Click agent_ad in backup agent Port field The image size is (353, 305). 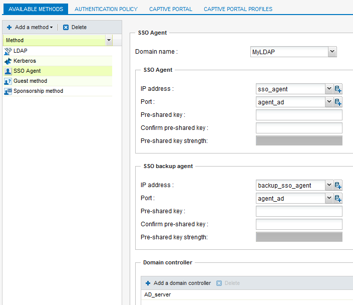pyautogui.click(x=271, y=199)
